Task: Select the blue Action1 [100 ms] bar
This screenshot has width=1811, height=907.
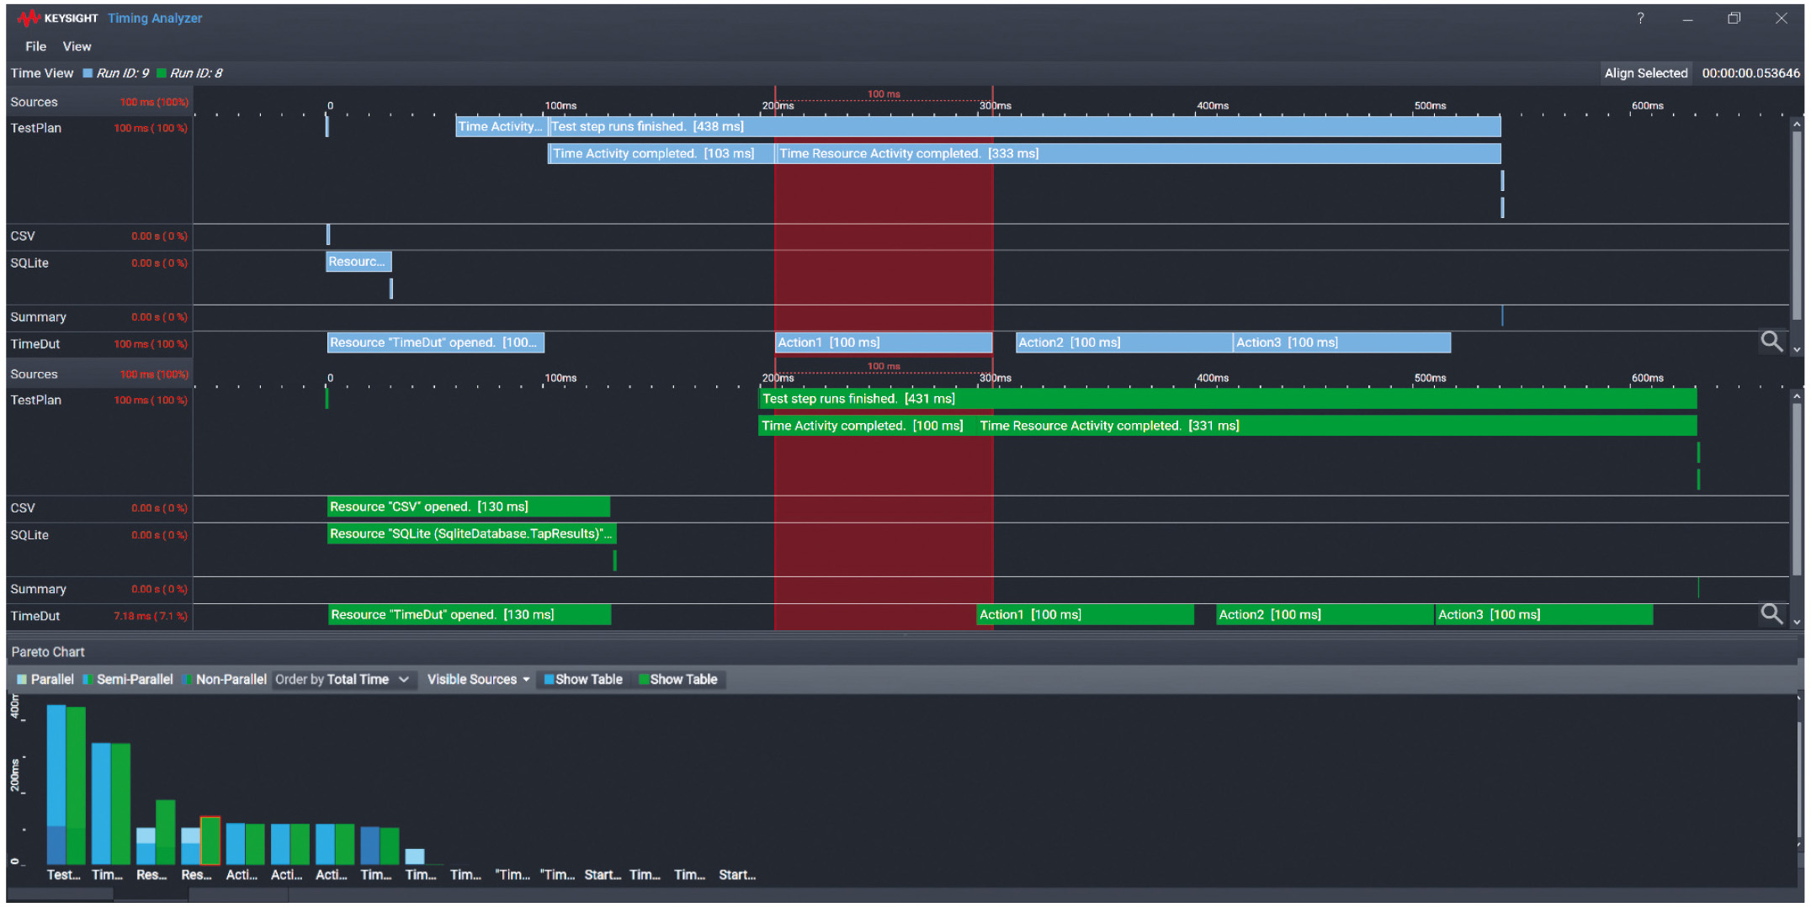Action: [x=884, y=342]
